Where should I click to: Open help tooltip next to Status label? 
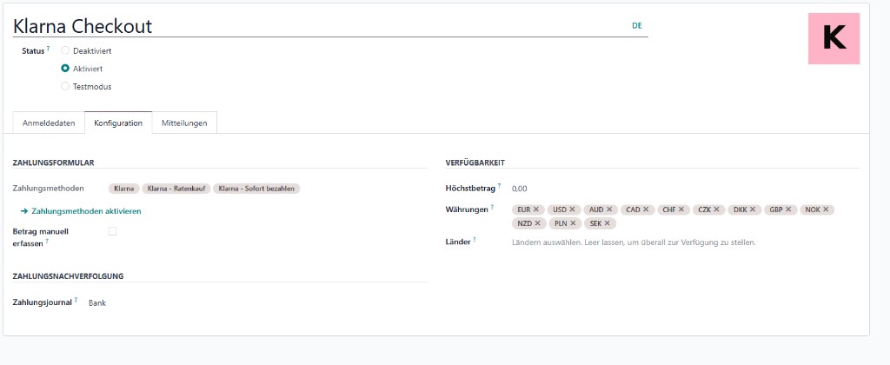[x=49, y=49]
